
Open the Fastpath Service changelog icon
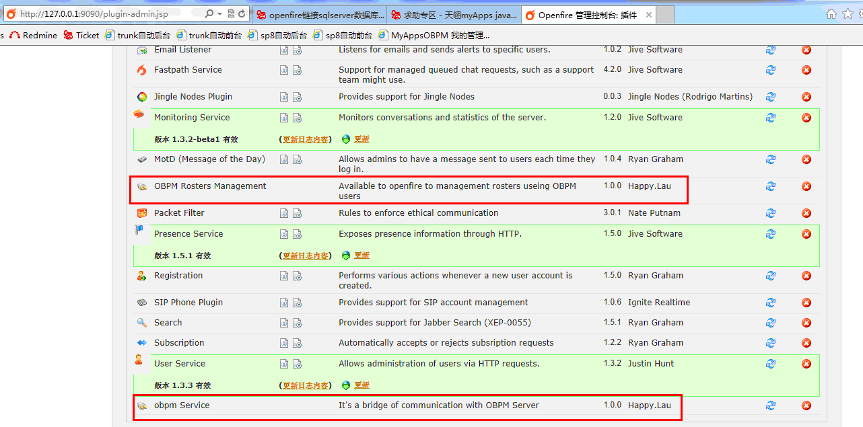[297, 70]
